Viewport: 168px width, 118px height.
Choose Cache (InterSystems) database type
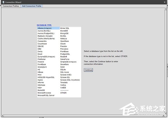coord(46,38)
